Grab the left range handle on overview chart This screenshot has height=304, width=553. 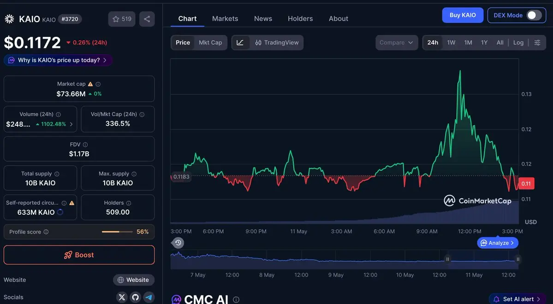pos(447,259)
